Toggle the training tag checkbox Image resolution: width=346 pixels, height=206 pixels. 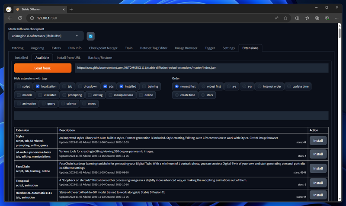[144, 86]
